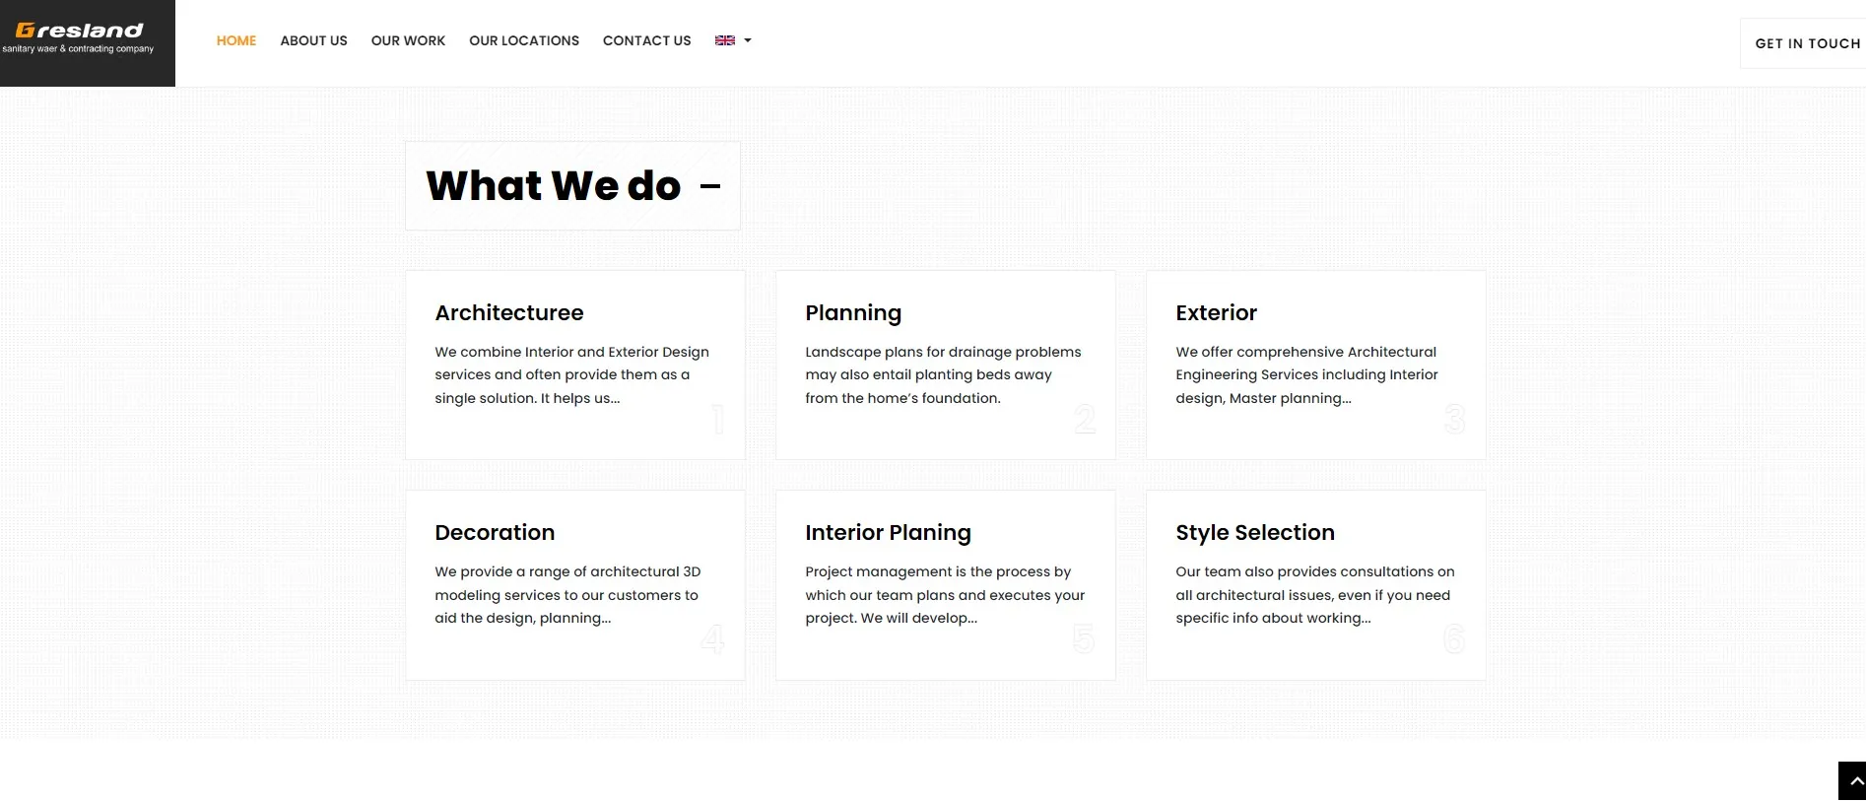Viewport: 1866px width, 802px height.
Task: Click the UK flag language icon
Action: pyautogui.click(x=725, y=40)
